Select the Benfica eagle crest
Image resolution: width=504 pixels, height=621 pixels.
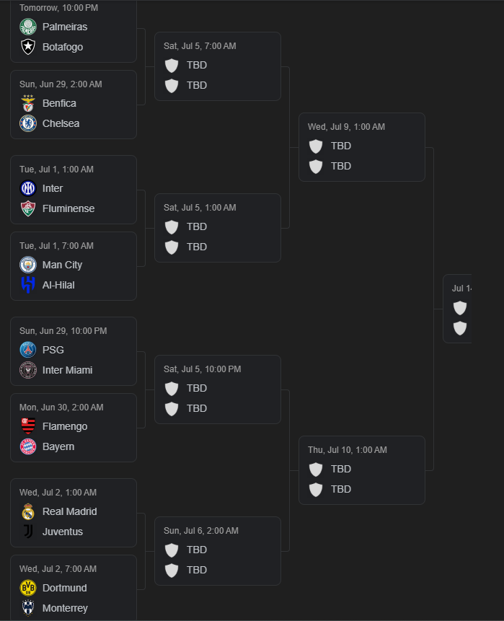(28, 103)
